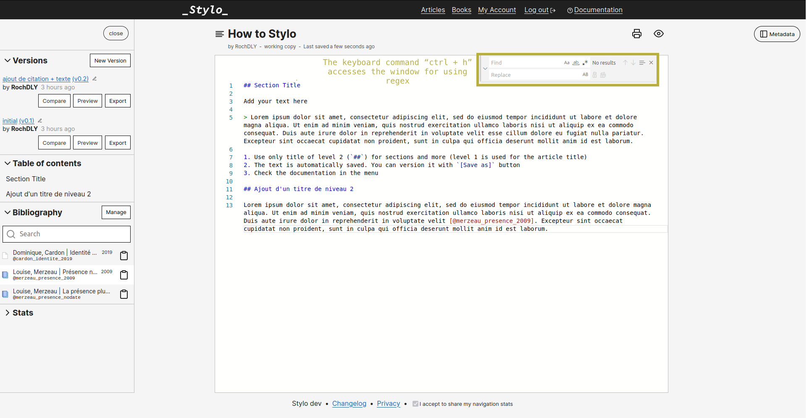Jump to Section Title in table of contents
The width and height of the screenshot is (807, 418).
[x=26, y=179]
